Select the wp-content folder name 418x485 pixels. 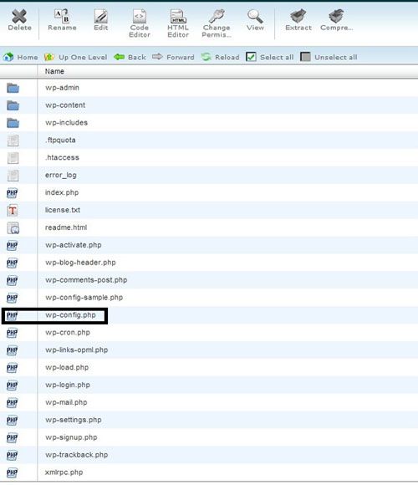click(65, 105)
